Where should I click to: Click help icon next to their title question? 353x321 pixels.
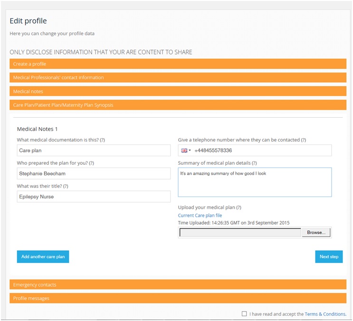pyautogui.click(x=66, y=186)
